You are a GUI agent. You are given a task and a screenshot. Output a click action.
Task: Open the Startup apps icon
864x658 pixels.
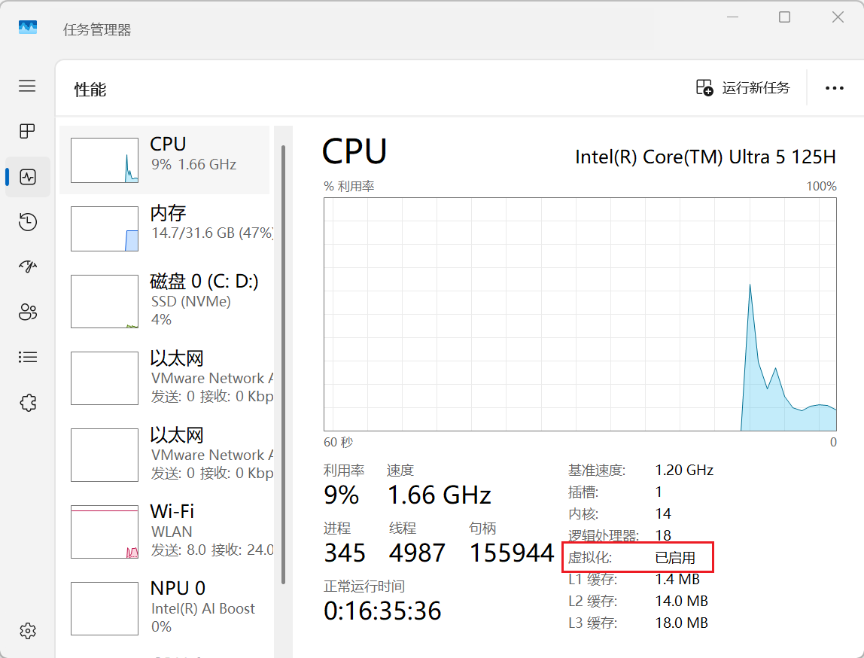(x=27, y=267)
